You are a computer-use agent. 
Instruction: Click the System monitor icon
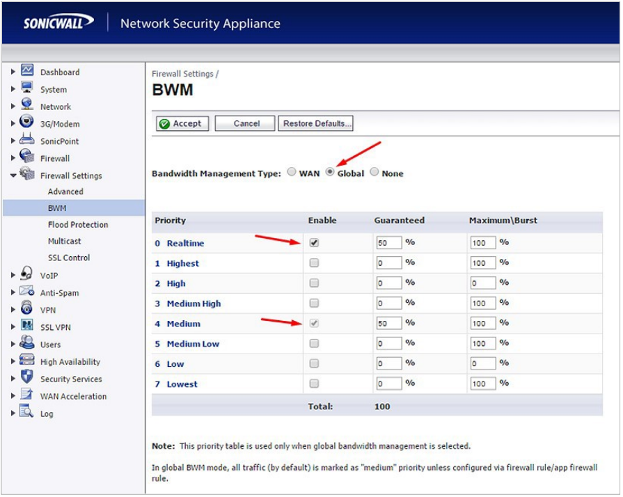27,88
